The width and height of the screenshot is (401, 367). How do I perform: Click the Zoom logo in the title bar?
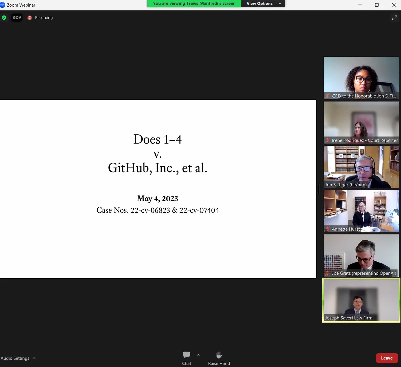3,5
